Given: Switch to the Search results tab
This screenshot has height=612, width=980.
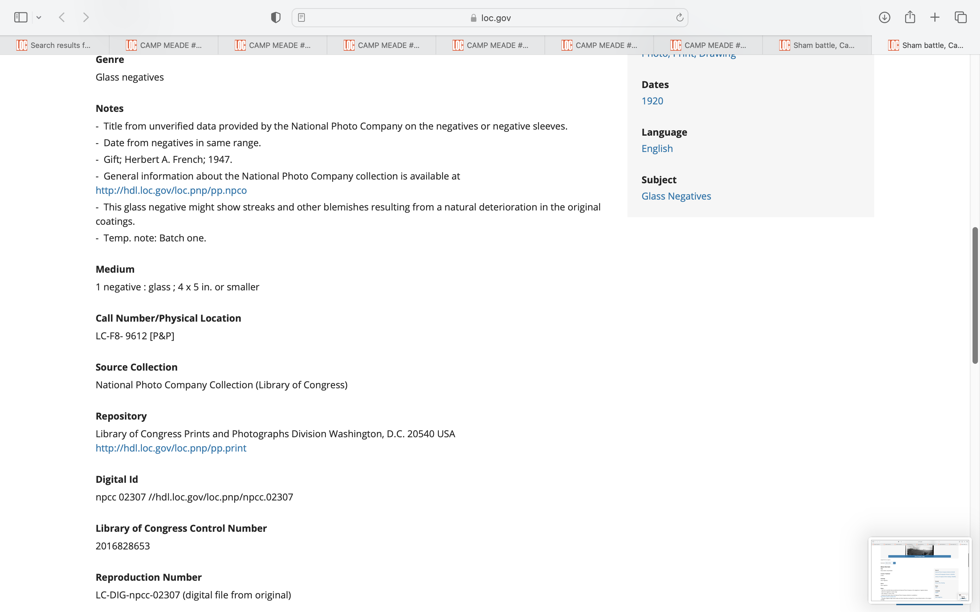Looking at the screenshot, I should (54, 45).
